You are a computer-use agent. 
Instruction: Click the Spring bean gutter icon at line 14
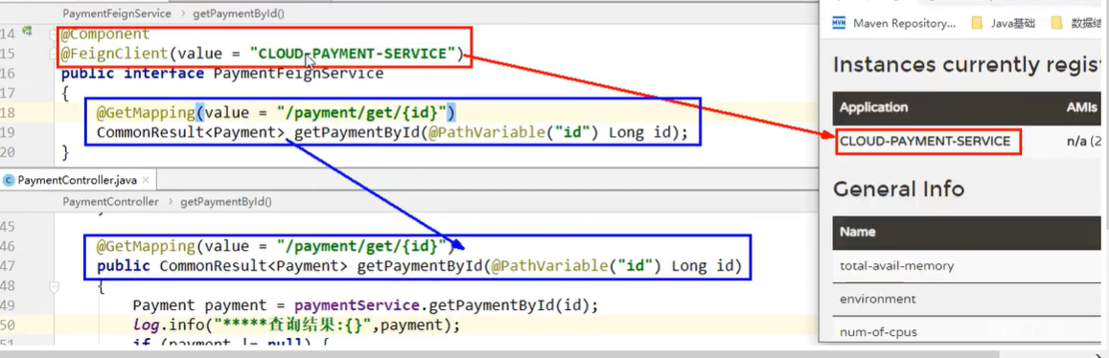pyautogui.click(x=28, y=32)
